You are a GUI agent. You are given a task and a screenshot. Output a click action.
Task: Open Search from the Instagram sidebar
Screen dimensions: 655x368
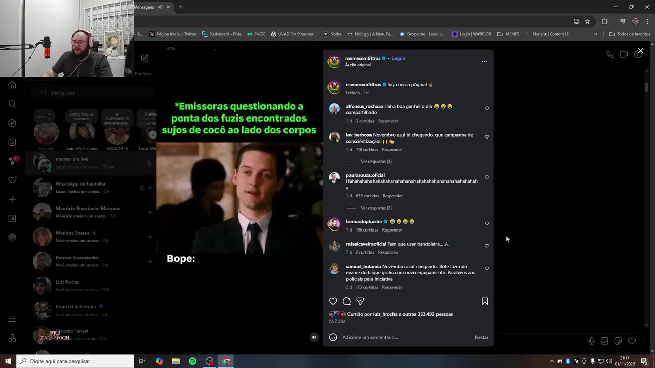click(12, 104)
